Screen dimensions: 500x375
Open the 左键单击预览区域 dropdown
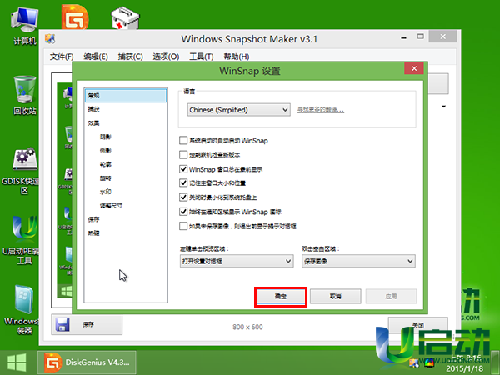coord(237,261)
